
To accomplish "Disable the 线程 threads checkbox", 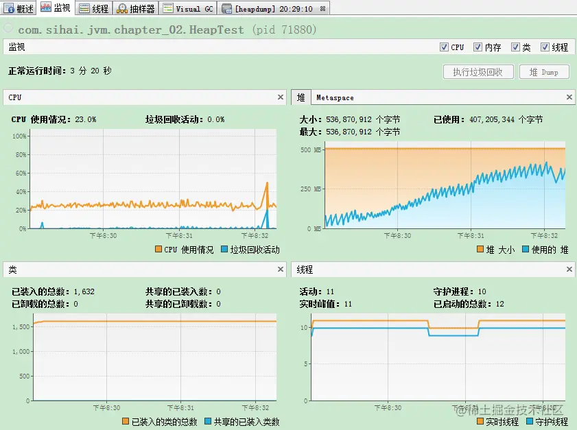I will coord(545,47).
